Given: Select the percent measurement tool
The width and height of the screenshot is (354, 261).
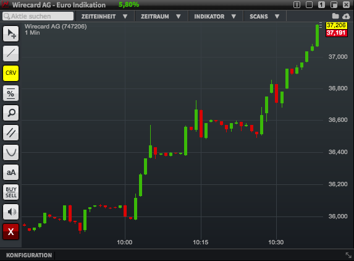Looking at the screenshot, I should point(11,93).
